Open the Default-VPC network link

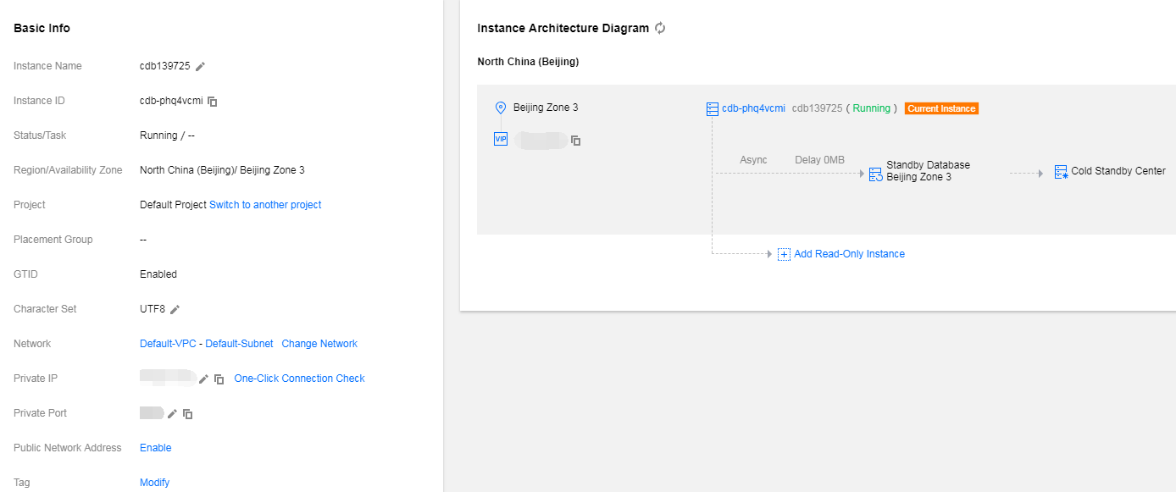coord(168,344)
